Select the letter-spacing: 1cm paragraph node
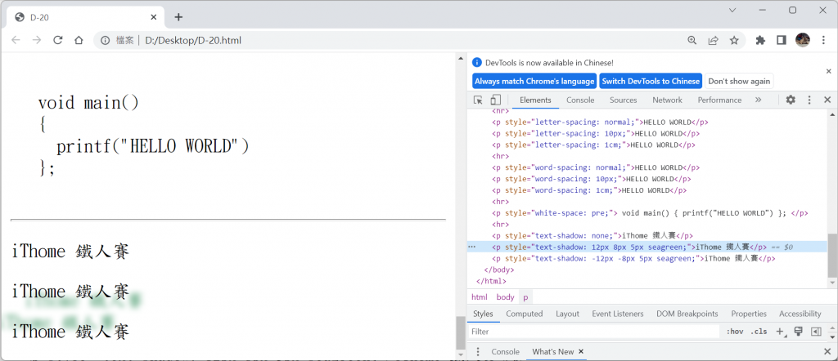 (x=594, y=145)
